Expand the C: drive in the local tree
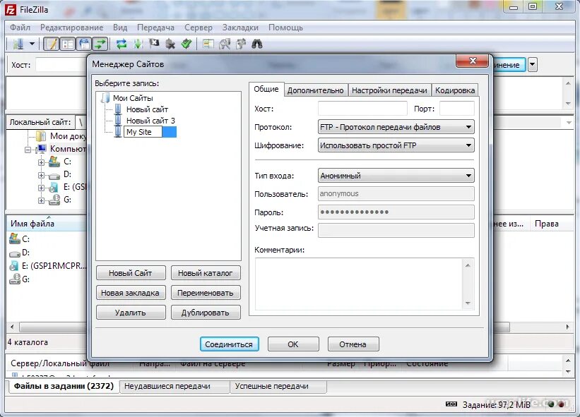 42,162
